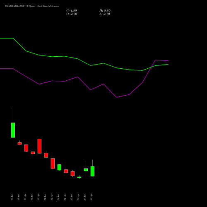207x207 pixels.
Task: Select the '22 Apr' date axis label
Action: coord(52,197)
